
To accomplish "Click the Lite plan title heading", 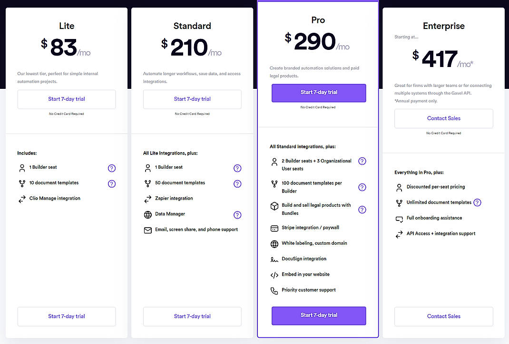I will pyautogui.click(x=66, y=26).
